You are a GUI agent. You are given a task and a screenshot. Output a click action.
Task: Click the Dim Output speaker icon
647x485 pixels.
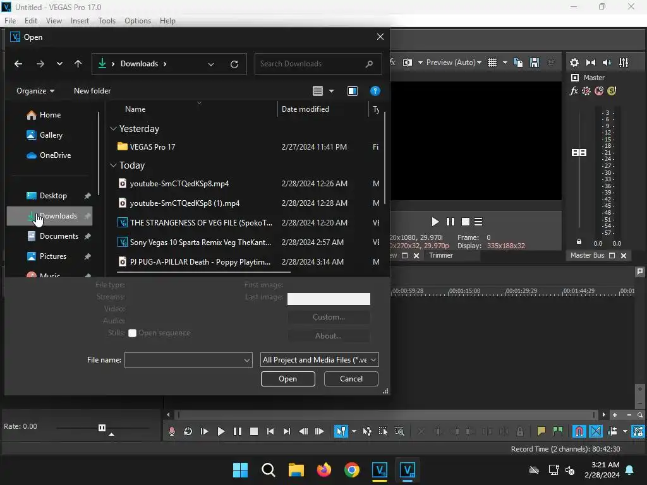click(x=607, y=63)
